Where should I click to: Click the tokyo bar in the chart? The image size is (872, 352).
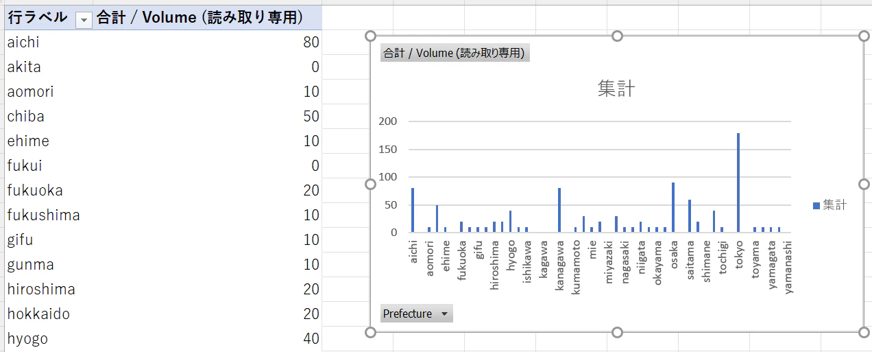click(738, 183)
